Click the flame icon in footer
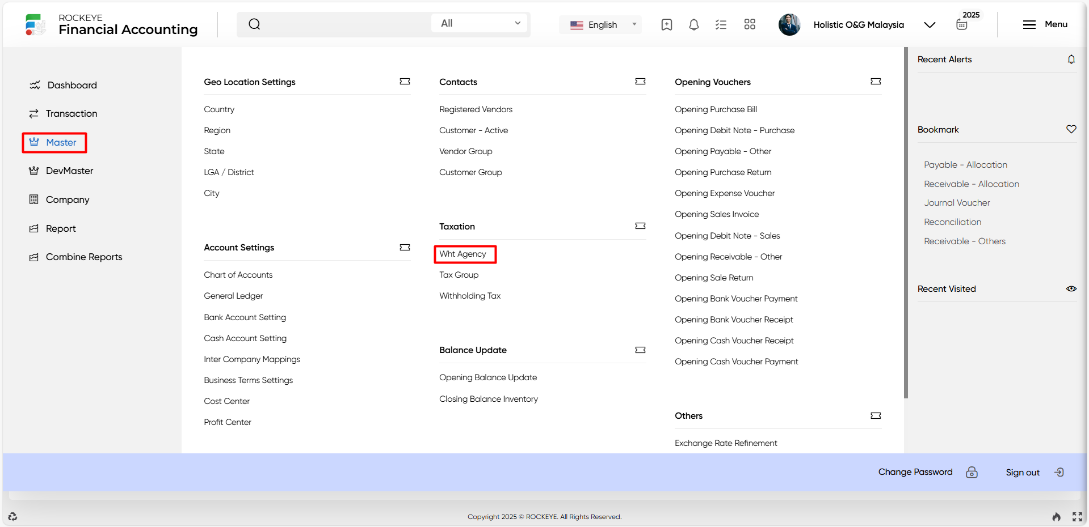This screenshot has height=527, width=1089. [1056, 516]
